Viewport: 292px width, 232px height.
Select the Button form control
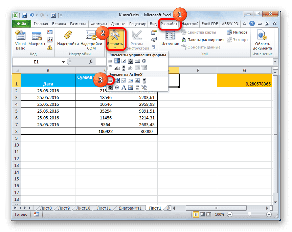[x=110, y=60]
